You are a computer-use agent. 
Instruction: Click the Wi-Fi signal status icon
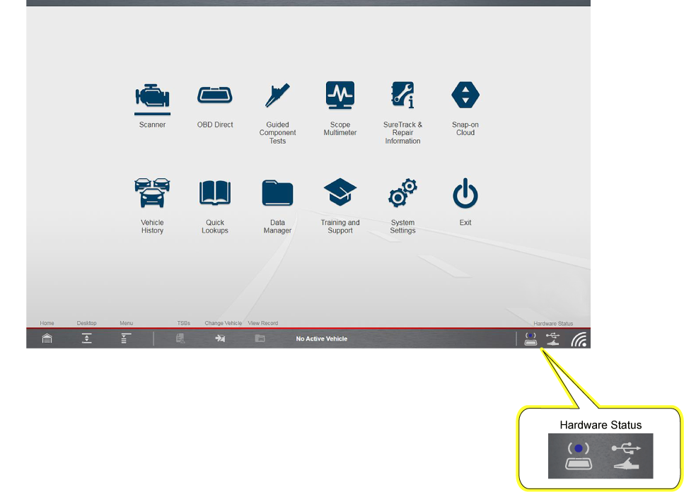point(579,339)
